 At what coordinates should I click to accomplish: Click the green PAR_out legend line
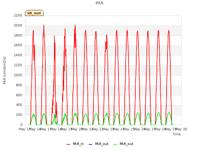pyautogui.click(x=115, y=144)
